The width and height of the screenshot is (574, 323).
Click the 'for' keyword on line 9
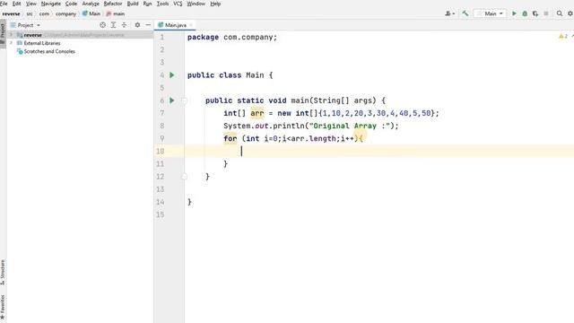pyautogui.click(x=230, y=138)
